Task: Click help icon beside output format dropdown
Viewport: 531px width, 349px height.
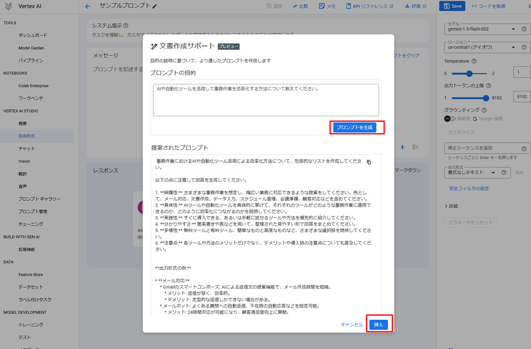Action: [x=504, y=173]
